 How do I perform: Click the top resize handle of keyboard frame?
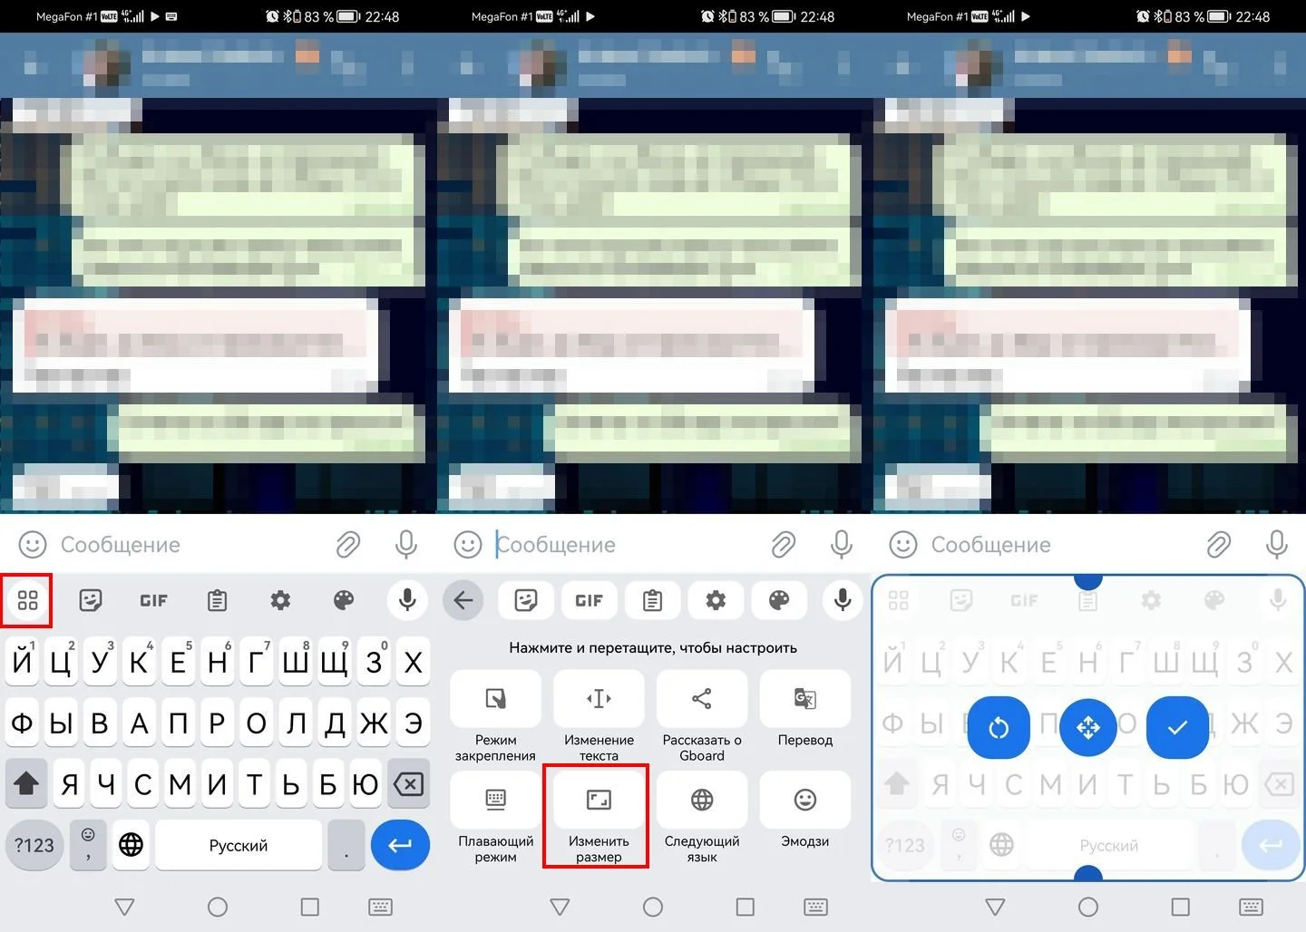point(1088,578)
